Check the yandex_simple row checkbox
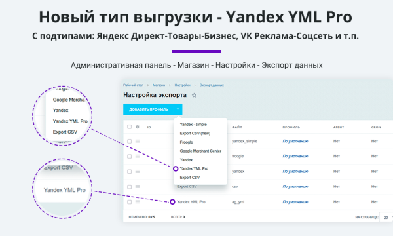The width and height of the screenshot is (393, 236). click(x=129, y=141)
